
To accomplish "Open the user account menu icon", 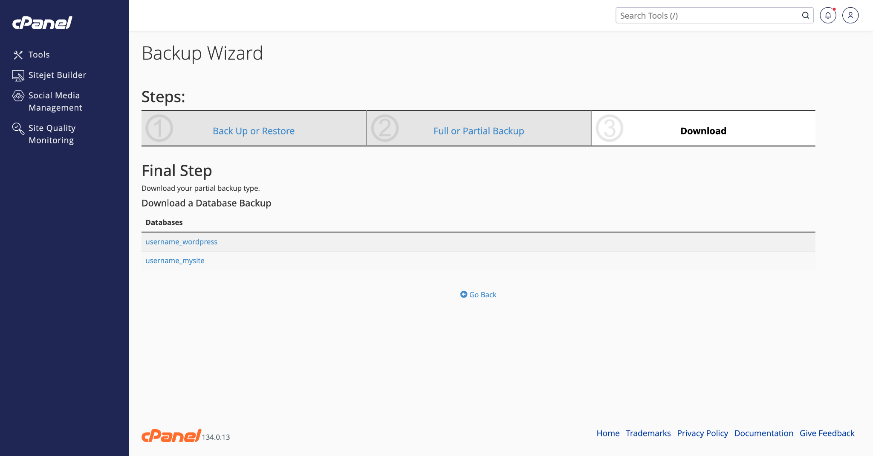I will [x=850, y=16].
